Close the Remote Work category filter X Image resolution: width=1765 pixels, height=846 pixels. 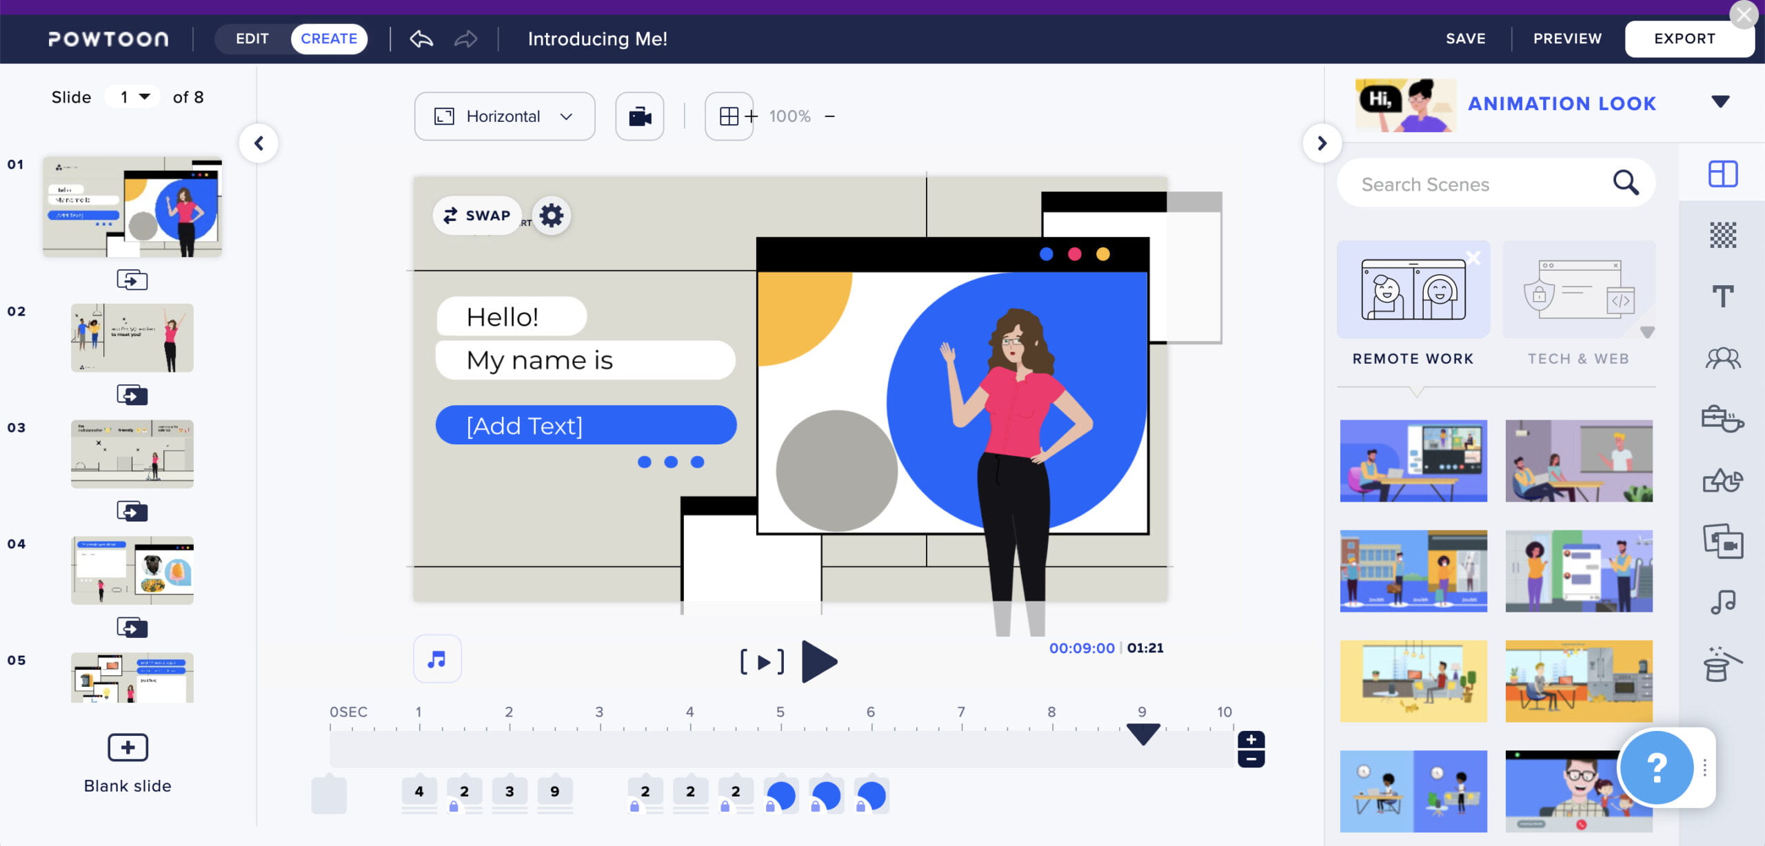pos(1473,258)
